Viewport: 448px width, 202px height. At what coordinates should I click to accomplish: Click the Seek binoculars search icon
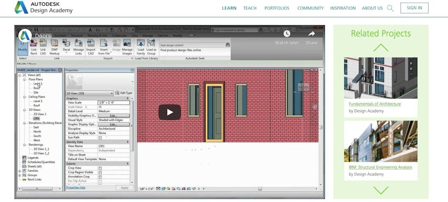[x=227, y=45]
